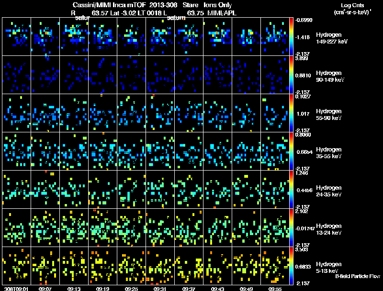Click the 35-55 keV panel at 09:19
The width and height of the screenshot is (383, 291).
tap(102, 151)
